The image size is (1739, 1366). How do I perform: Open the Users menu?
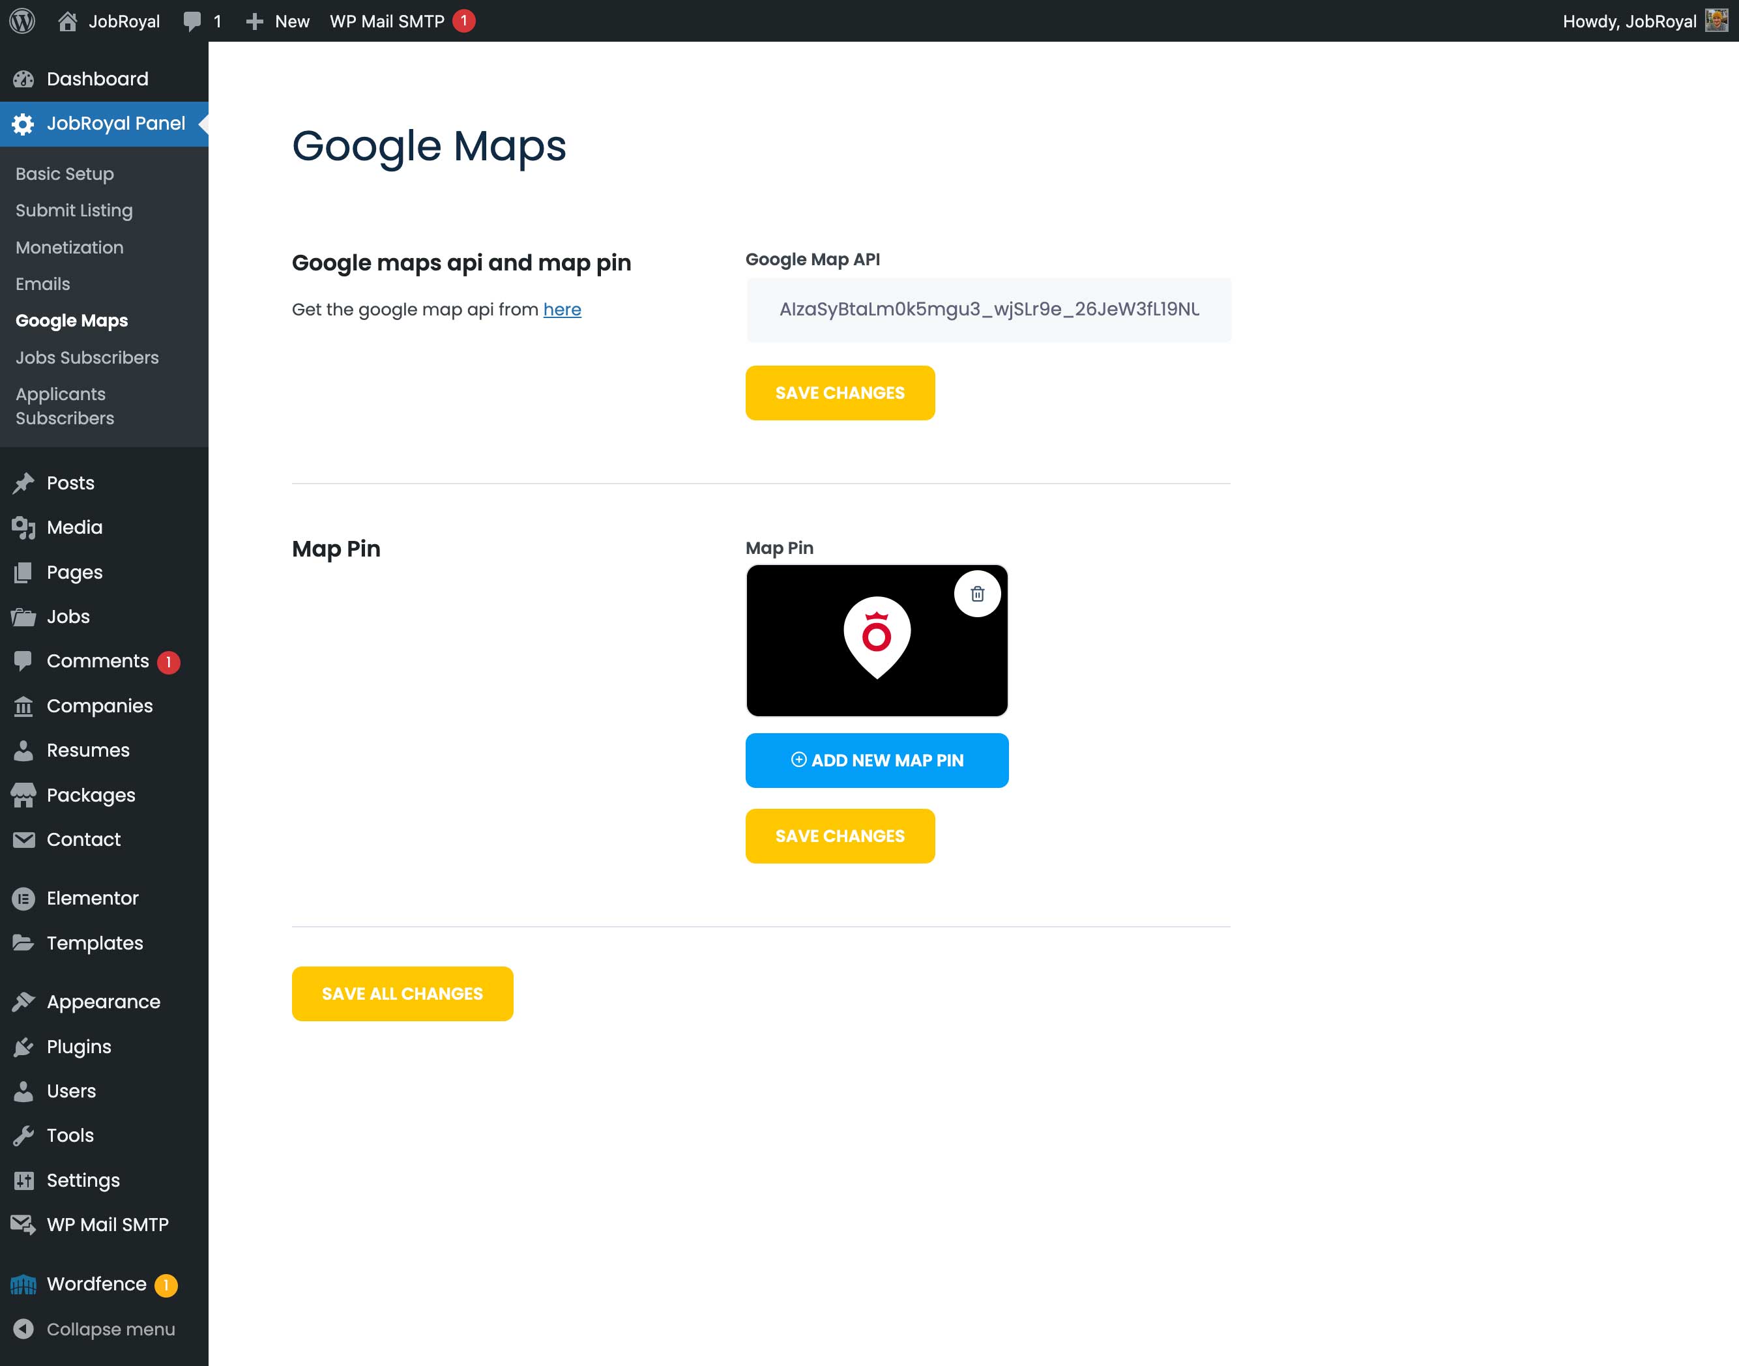point(104,1091)
